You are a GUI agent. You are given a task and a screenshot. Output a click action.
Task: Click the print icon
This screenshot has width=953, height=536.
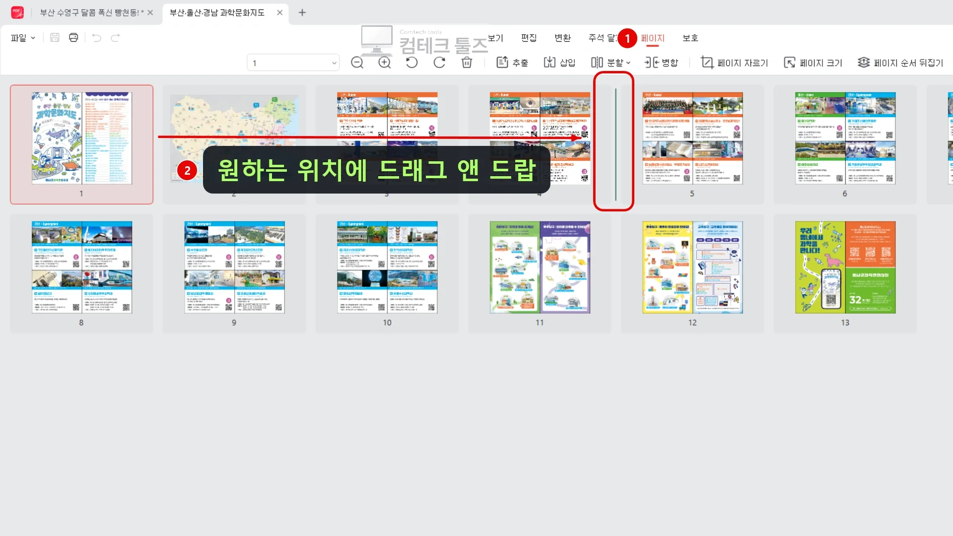[x=73, y=38]
